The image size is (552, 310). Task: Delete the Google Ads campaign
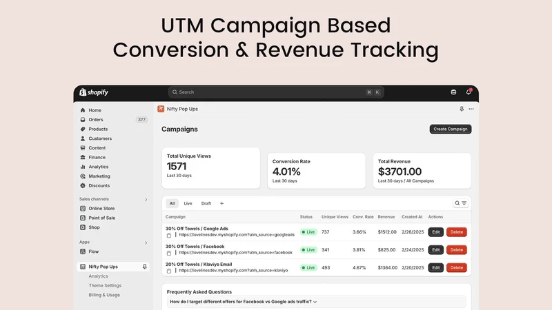tap(457, 232)
